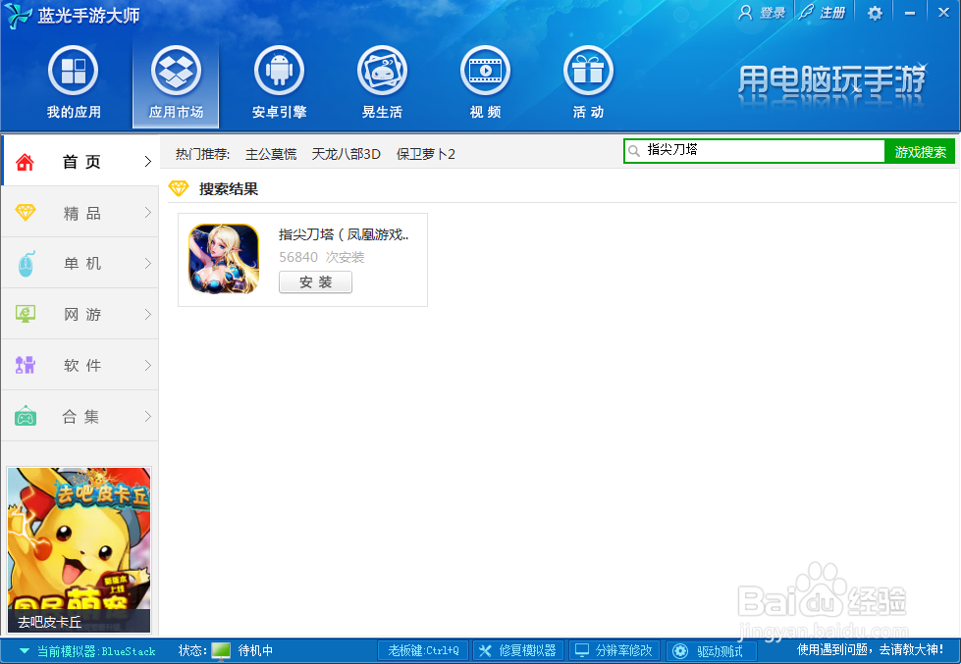
Task: Open the 安卓引擎 section
Action: 280,82
